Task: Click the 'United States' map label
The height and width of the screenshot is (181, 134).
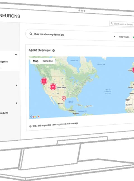Action: click(61, 87)
